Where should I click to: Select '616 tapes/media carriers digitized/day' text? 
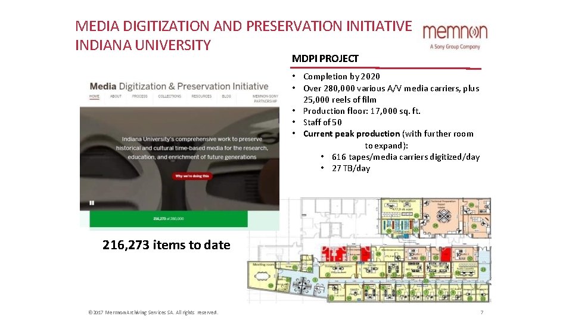tap(406, 157)
